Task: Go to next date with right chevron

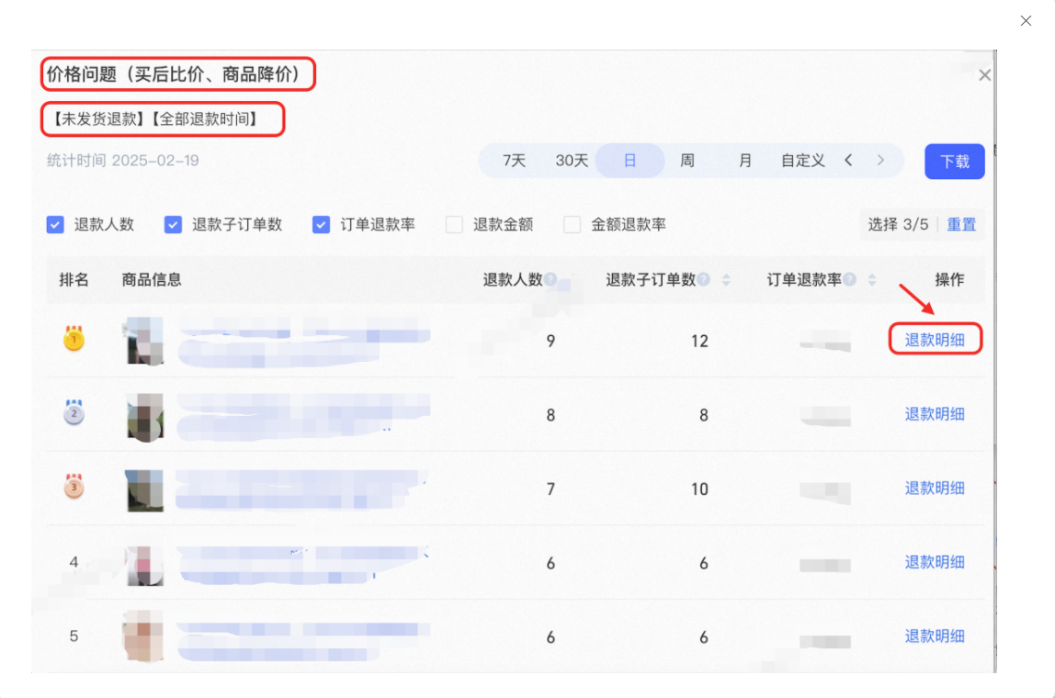Action: pos(880,160)
